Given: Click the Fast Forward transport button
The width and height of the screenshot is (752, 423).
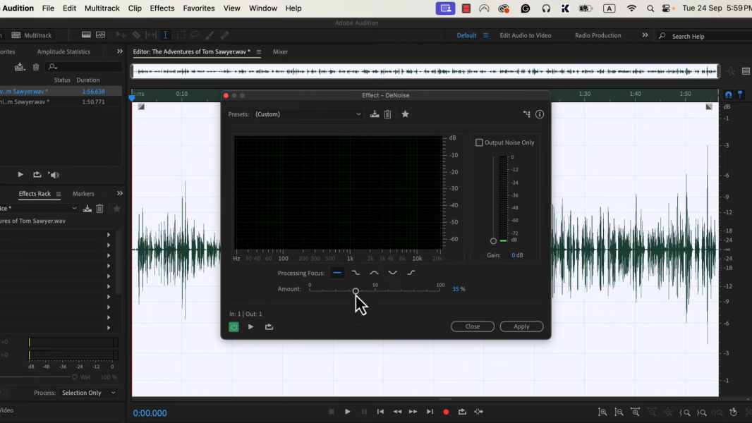Looking at the screenshot, I should click(x=413, y=412).
